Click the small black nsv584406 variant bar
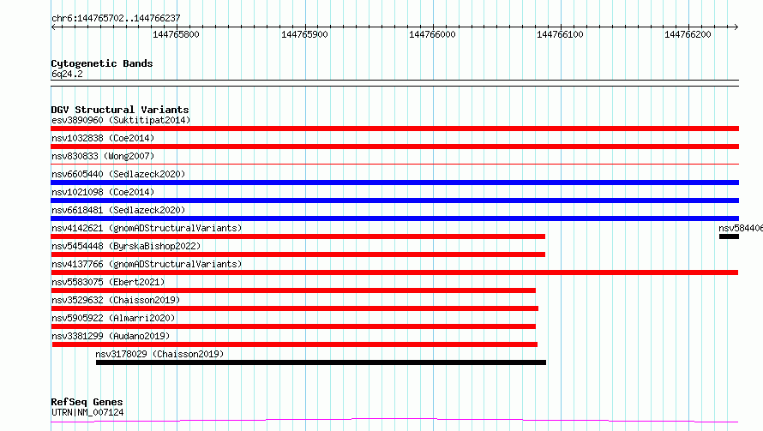The height and width of the screenshot is (431, 763). [x=729, y=236]
